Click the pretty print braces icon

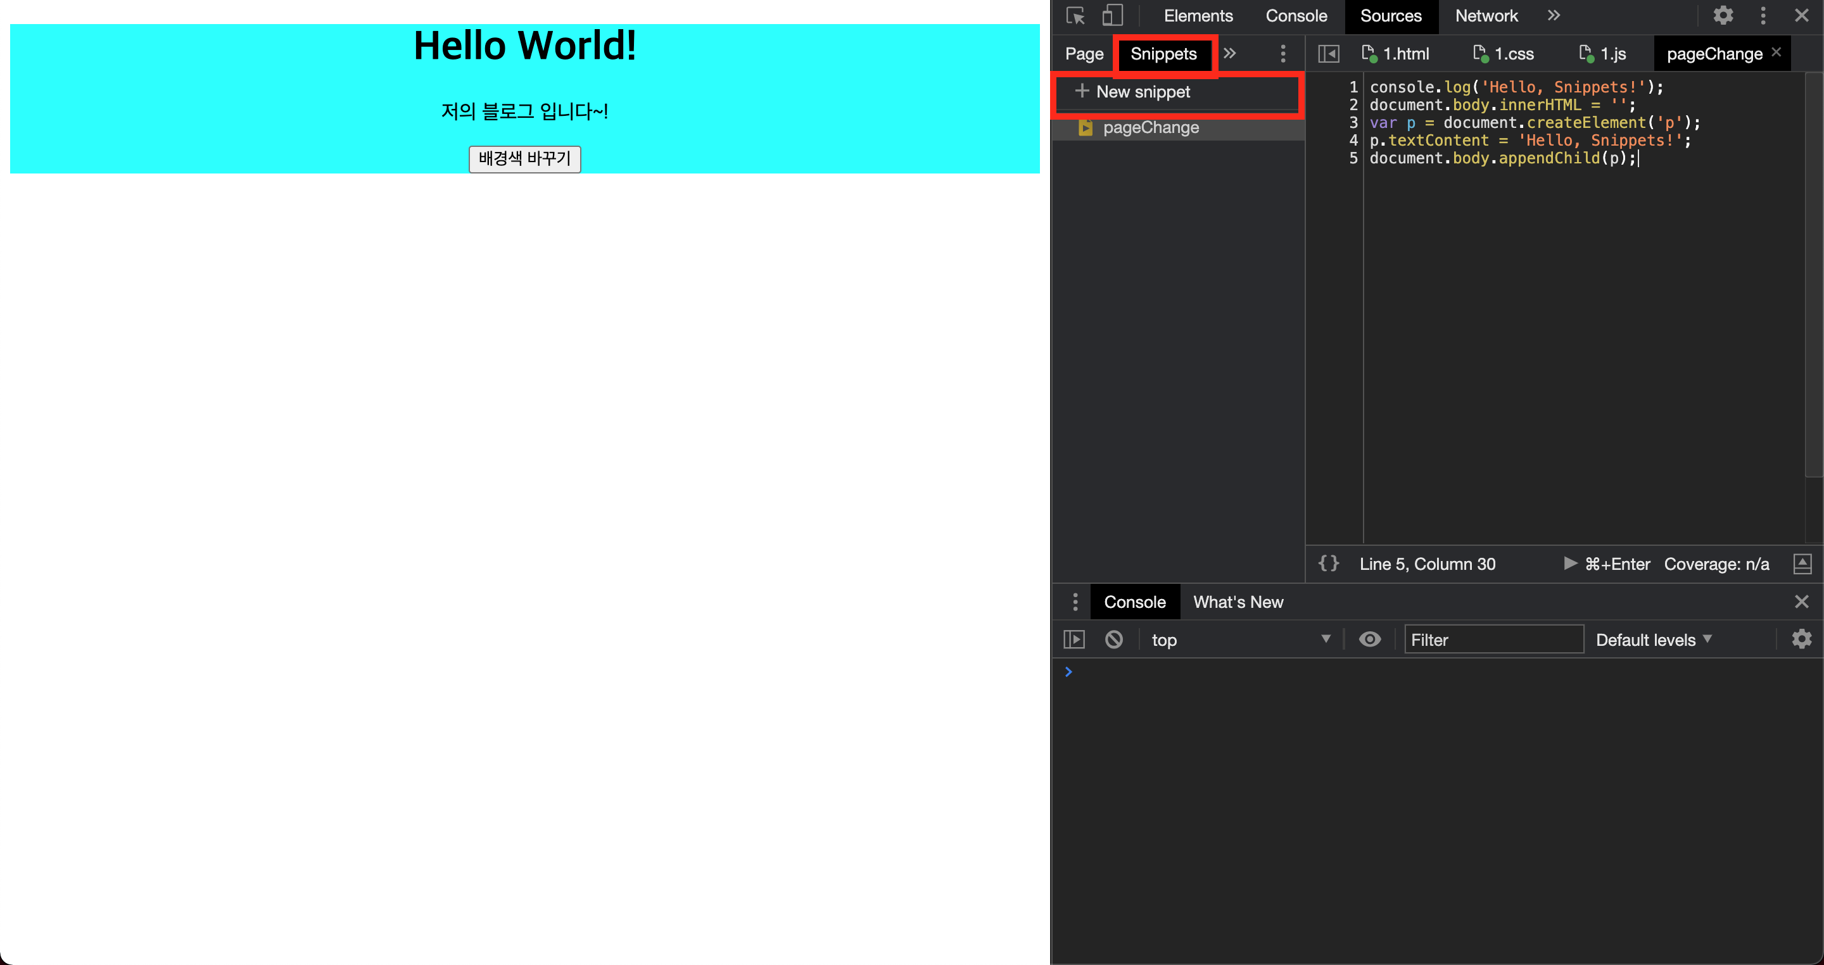[1328, 564]
